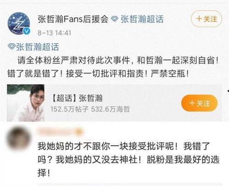Click the 8-13 14:41 post timestamp
The image size is (229, 186).
click(x=54, y=33)
